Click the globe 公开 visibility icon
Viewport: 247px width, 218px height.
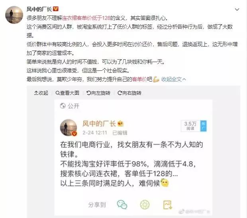tap(63, 106)
